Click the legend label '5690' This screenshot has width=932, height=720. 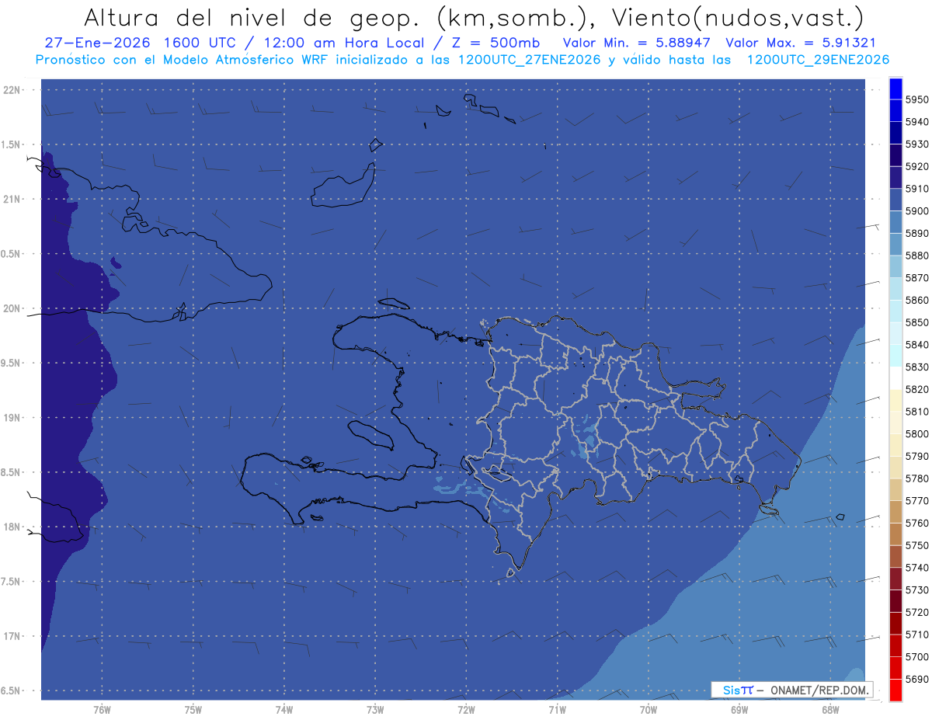point(916,679)
